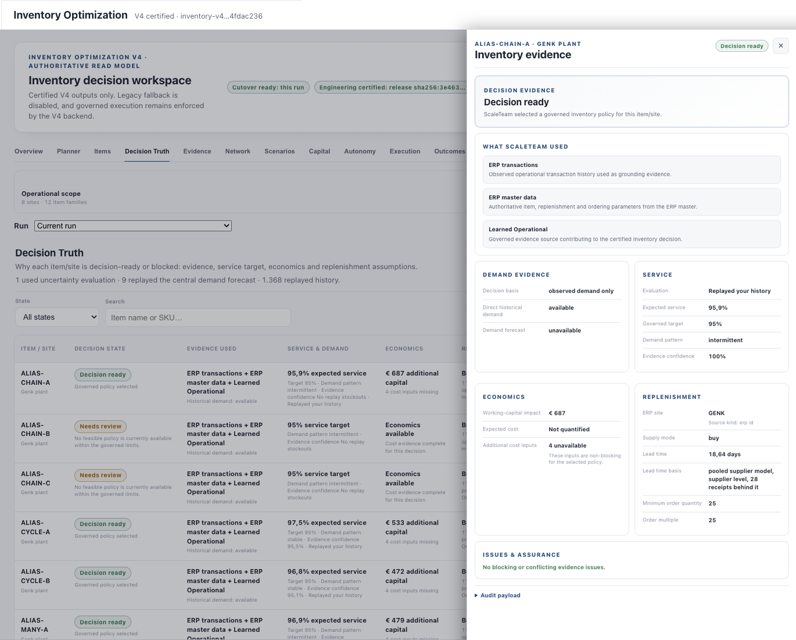Open the Capital tab
This screenshot has width=796, height=640.
(320, 151)
